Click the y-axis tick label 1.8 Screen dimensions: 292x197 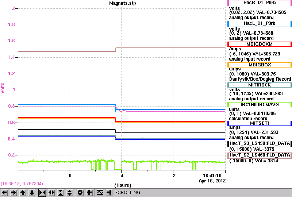pos(12,25)
